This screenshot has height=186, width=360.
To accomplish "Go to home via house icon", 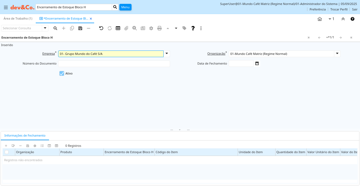I will tap(320, 19).
